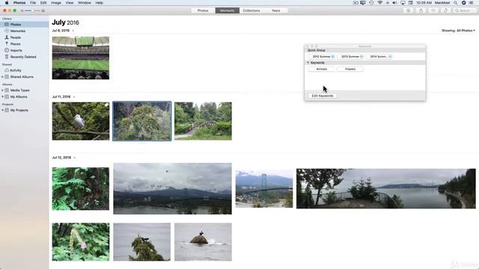Select the suspension bridge photo
The image size is (479, 269).
click(264, 189)
